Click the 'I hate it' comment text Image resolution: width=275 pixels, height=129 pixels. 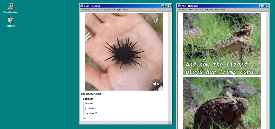pyautogui.click(x=92, y=108)
